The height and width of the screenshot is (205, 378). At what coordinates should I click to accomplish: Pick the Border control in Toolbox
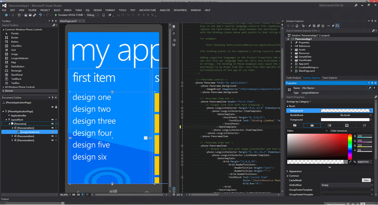pos(15,37)
